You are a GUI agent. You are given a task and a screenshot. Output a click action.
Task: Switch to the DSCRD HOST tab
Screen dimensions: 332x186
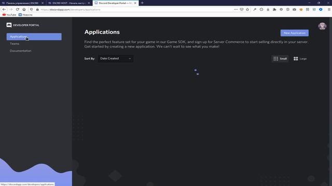pos(69,3)
